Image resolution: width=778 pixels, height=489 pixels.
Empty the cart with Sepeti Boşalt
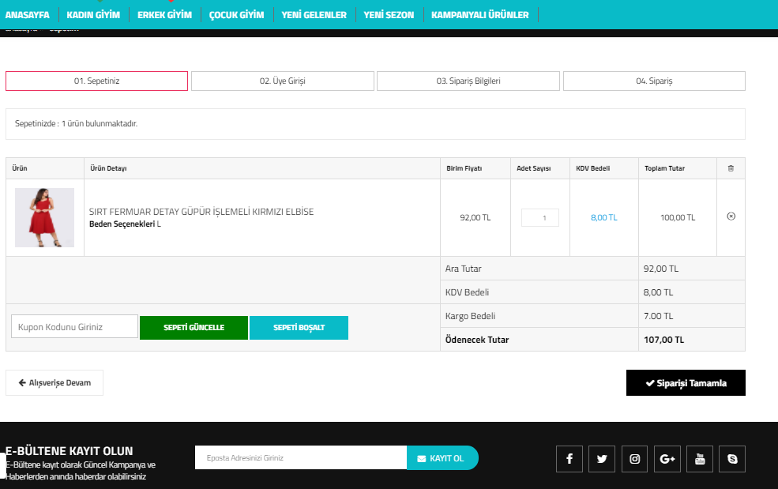tap(299, 328)
